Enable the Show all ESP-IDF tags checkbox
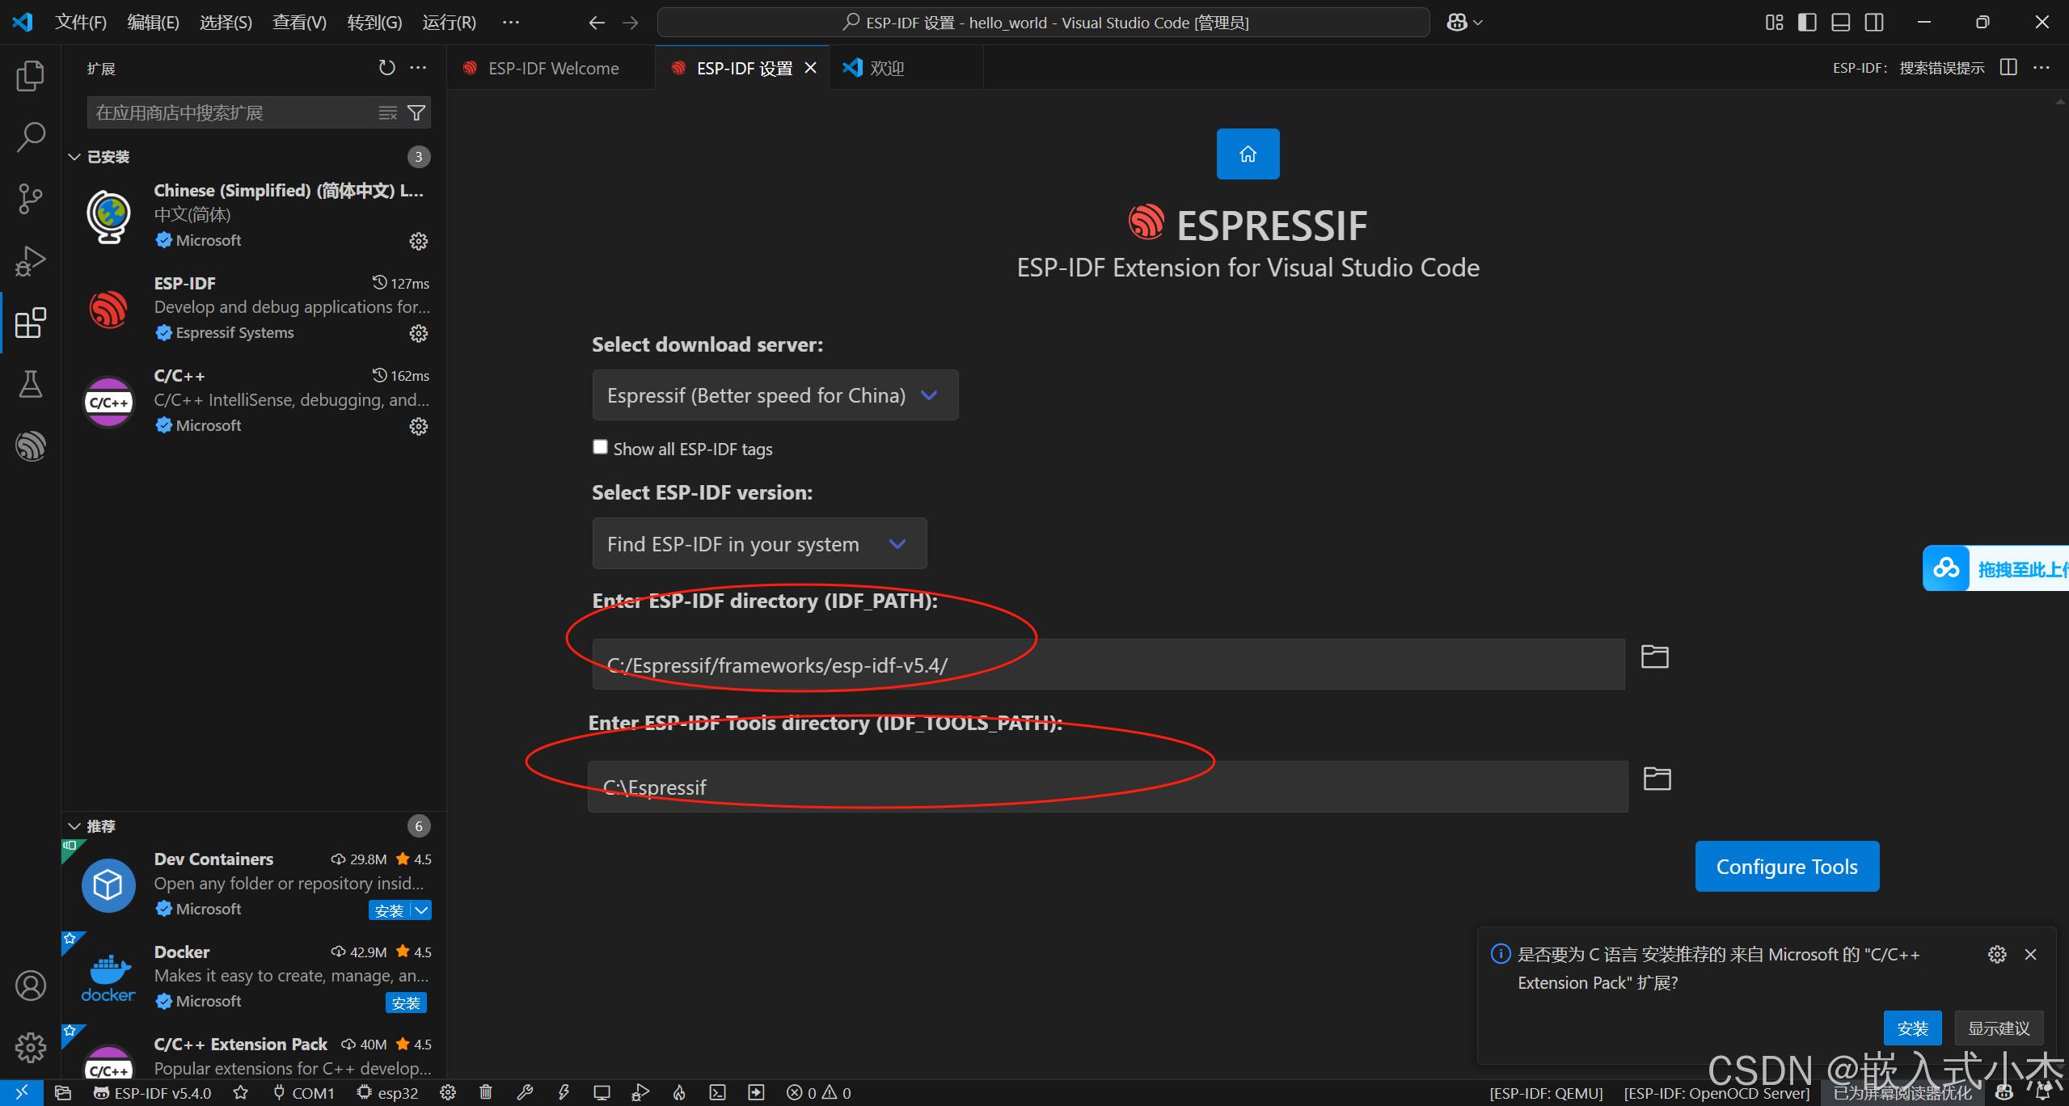This screenshot has height=1106, width=2069. 599,447
